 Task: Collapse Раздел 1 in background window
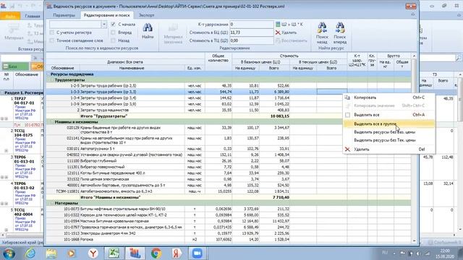point(3,93)
